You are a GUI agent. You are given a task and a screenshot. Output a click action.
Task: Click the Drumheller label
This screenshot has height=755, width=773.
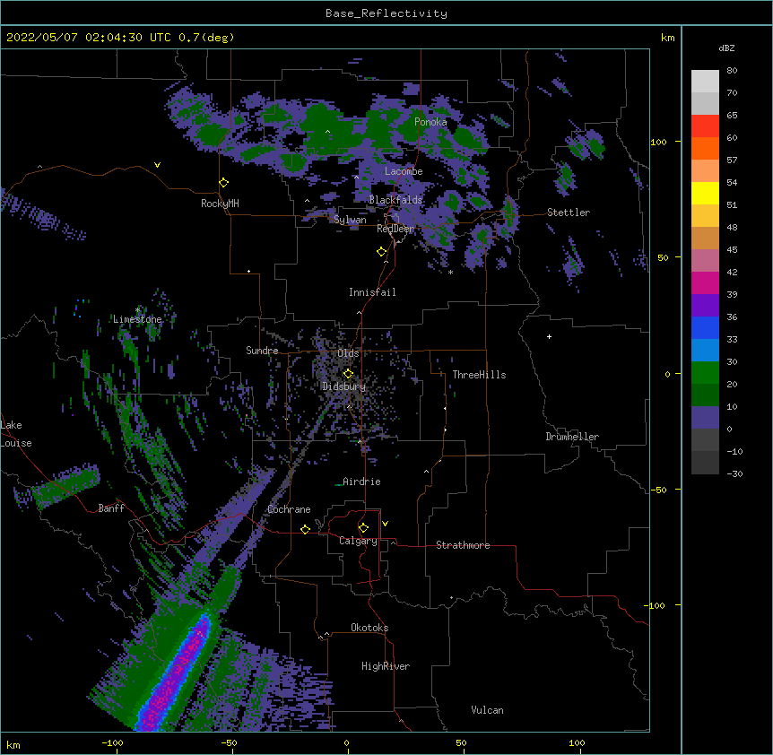pos(572,437)
